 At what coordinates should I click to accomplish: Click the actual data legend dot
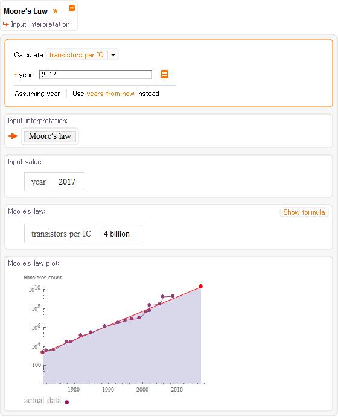[x=67, y=402]
